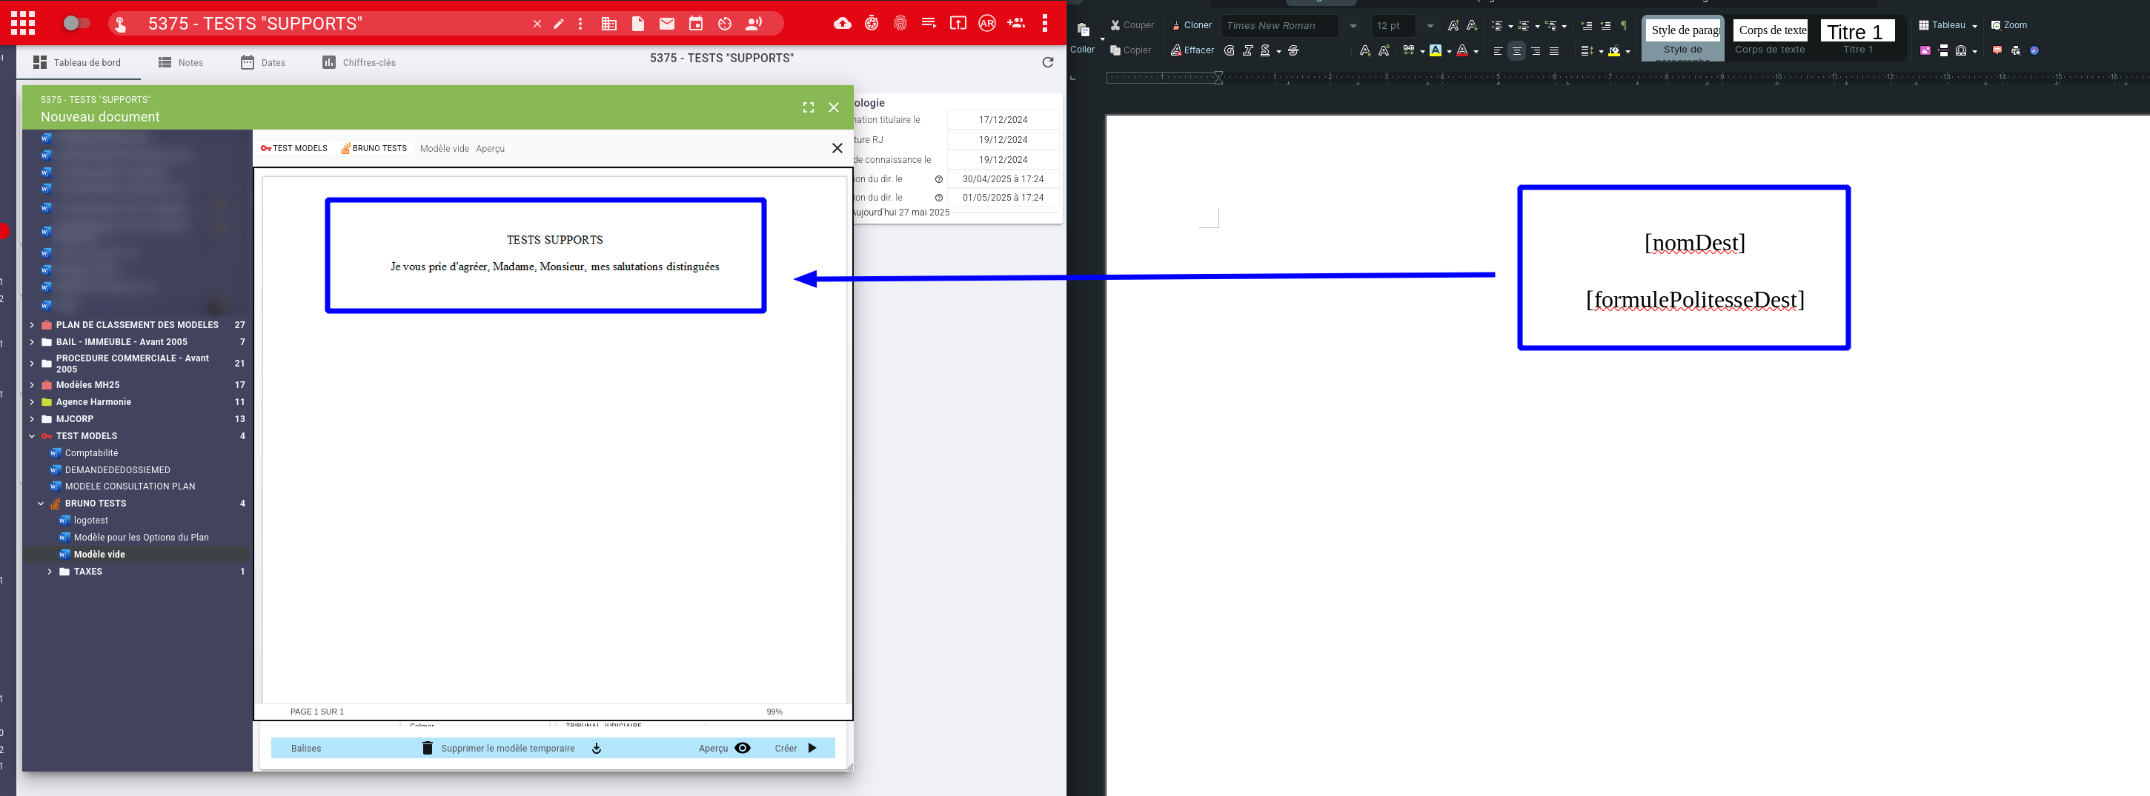Click Effacer to clear formatting
The width and height of the screenshot is (2150, 796).
tap(1192, 51)
